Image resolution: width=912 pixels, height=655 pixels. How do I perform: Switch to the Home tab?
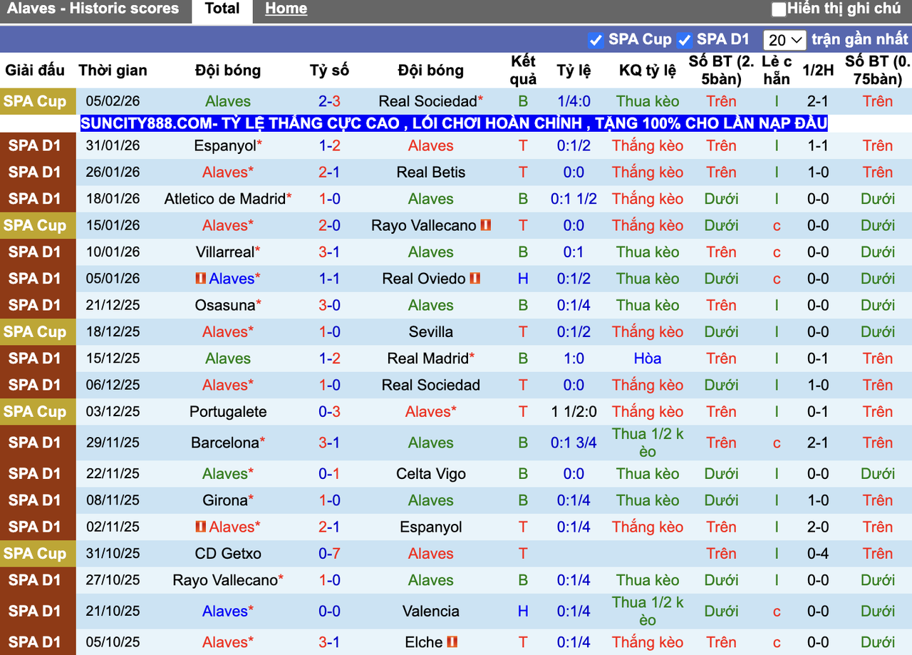tap(286, 9)
